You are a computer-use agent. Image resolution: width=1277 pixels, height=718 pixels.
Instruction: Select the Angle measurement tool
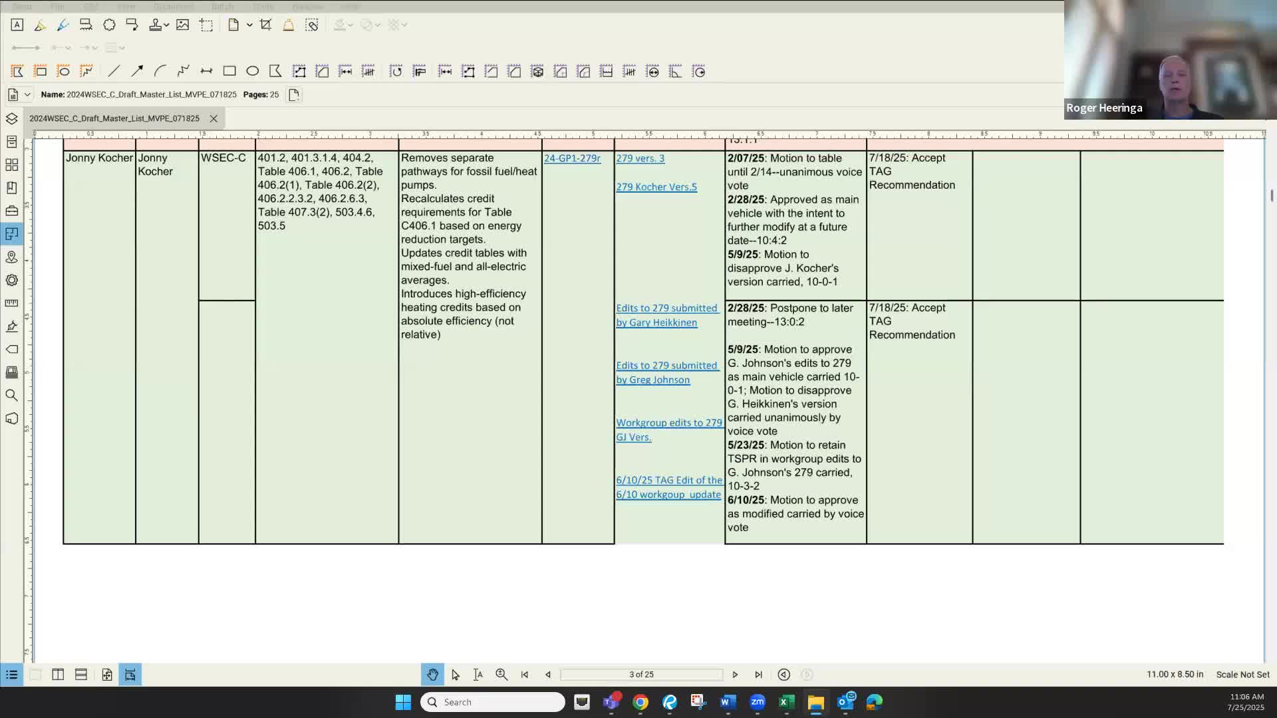(x=675, y=71)
